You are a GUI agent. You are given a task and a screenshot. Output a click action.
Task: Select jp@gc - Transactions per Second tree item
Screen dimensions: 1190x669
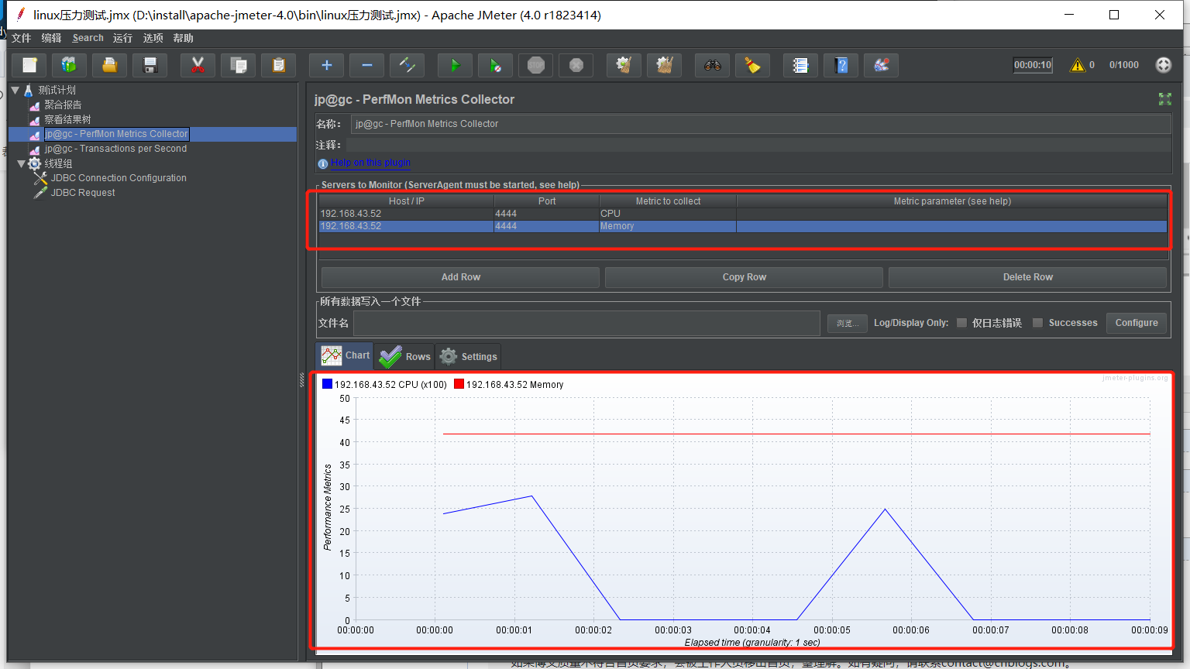(x=115, y=149)
